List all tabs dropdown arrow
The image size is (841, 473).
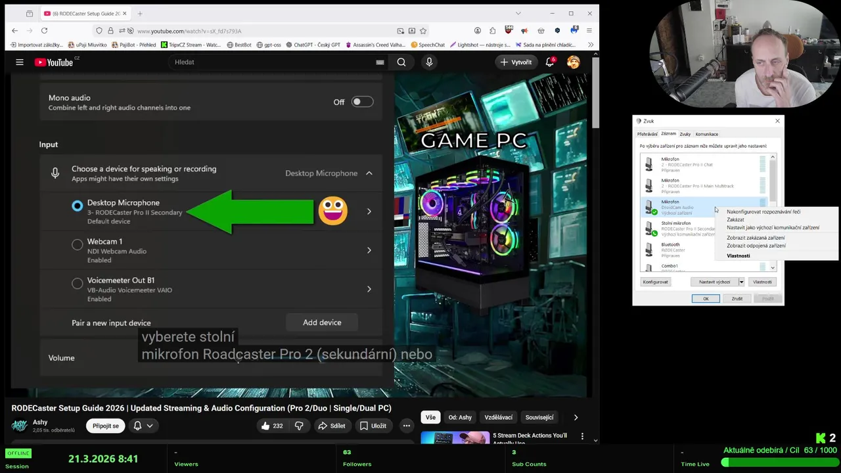click(x=518, y=13)
